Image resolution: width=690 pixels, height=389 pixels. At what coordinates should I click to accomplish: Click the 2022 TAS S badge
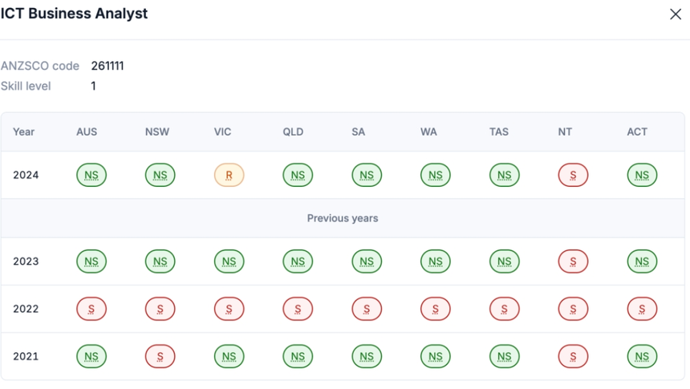tap(505, 309)
